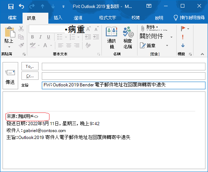The height and width of the screenshot is (172, 208).
Task: Click the 貼上 (Paste) clipboard icon
Action: point(10,32)
